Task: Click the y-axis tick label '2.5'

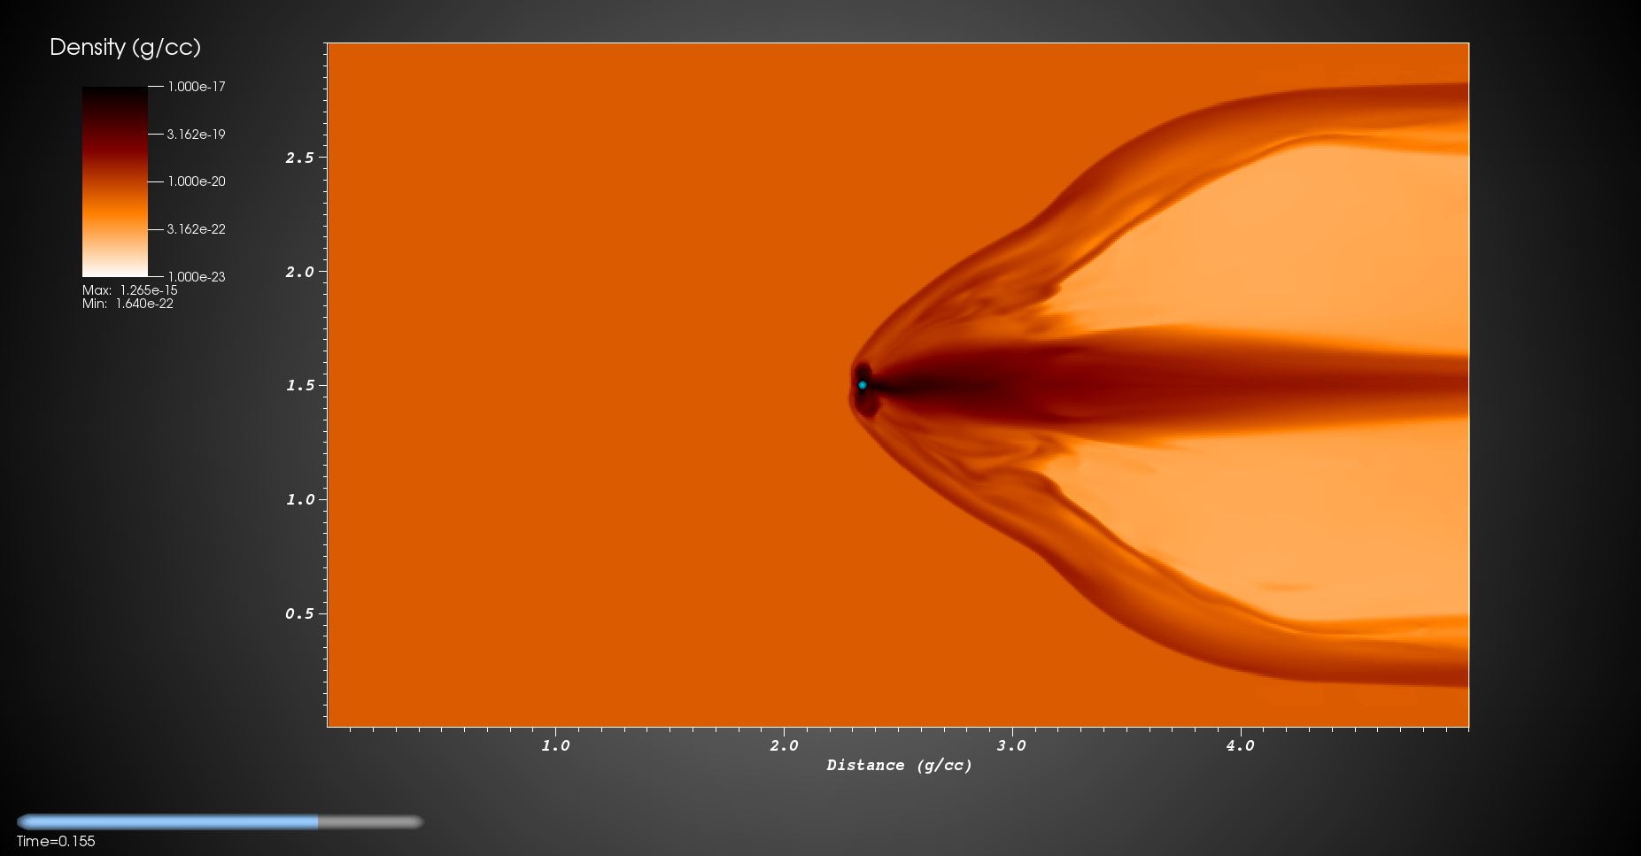Action: click(299, 158)
